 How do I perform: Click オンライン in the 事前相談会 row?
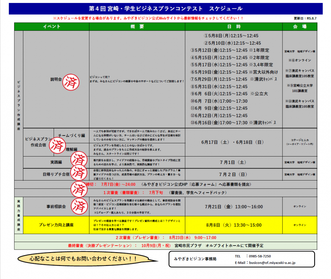tap(300, 206)
